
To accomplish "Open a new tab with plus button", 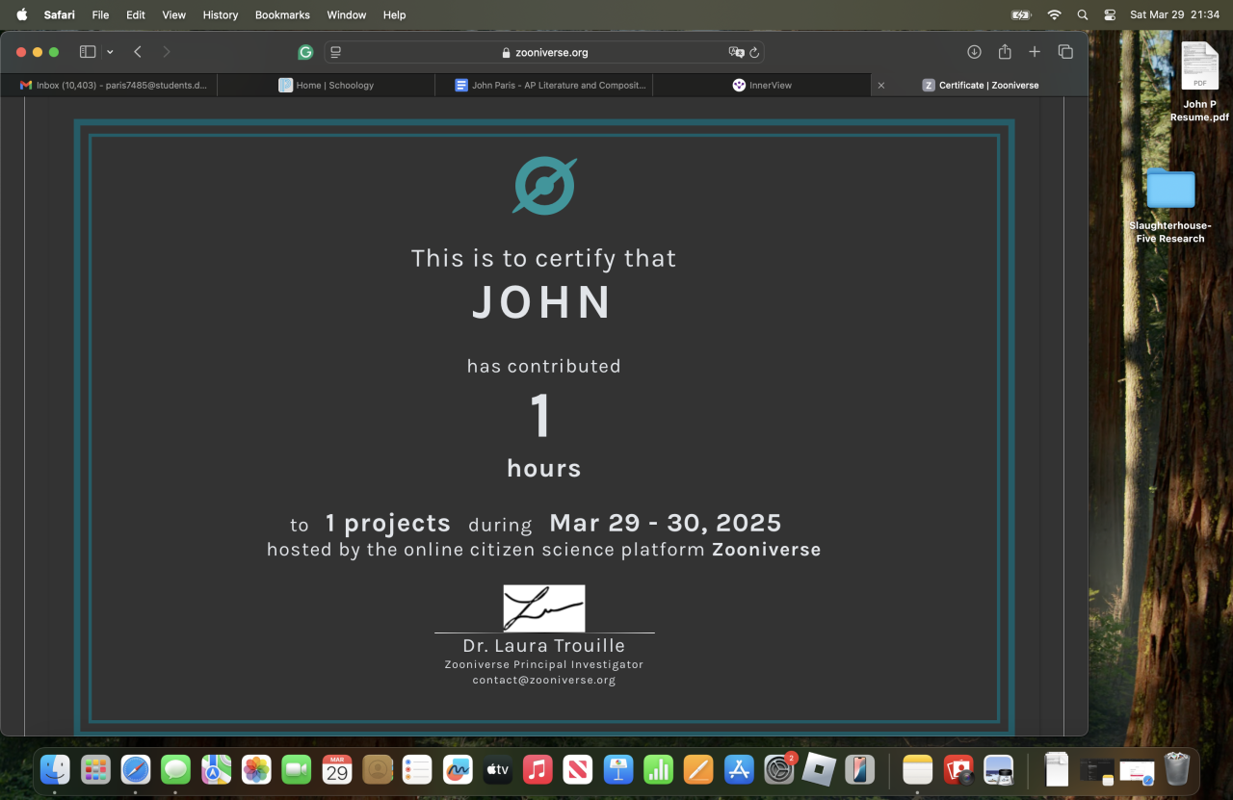I will tap(1035, 52).
